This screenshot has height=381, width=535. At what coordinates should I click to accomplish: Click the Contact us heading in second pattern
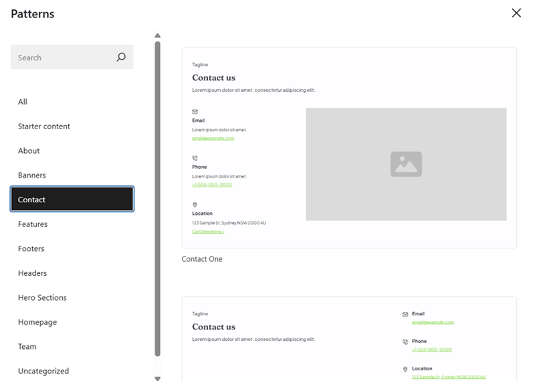tap(213, 327)
